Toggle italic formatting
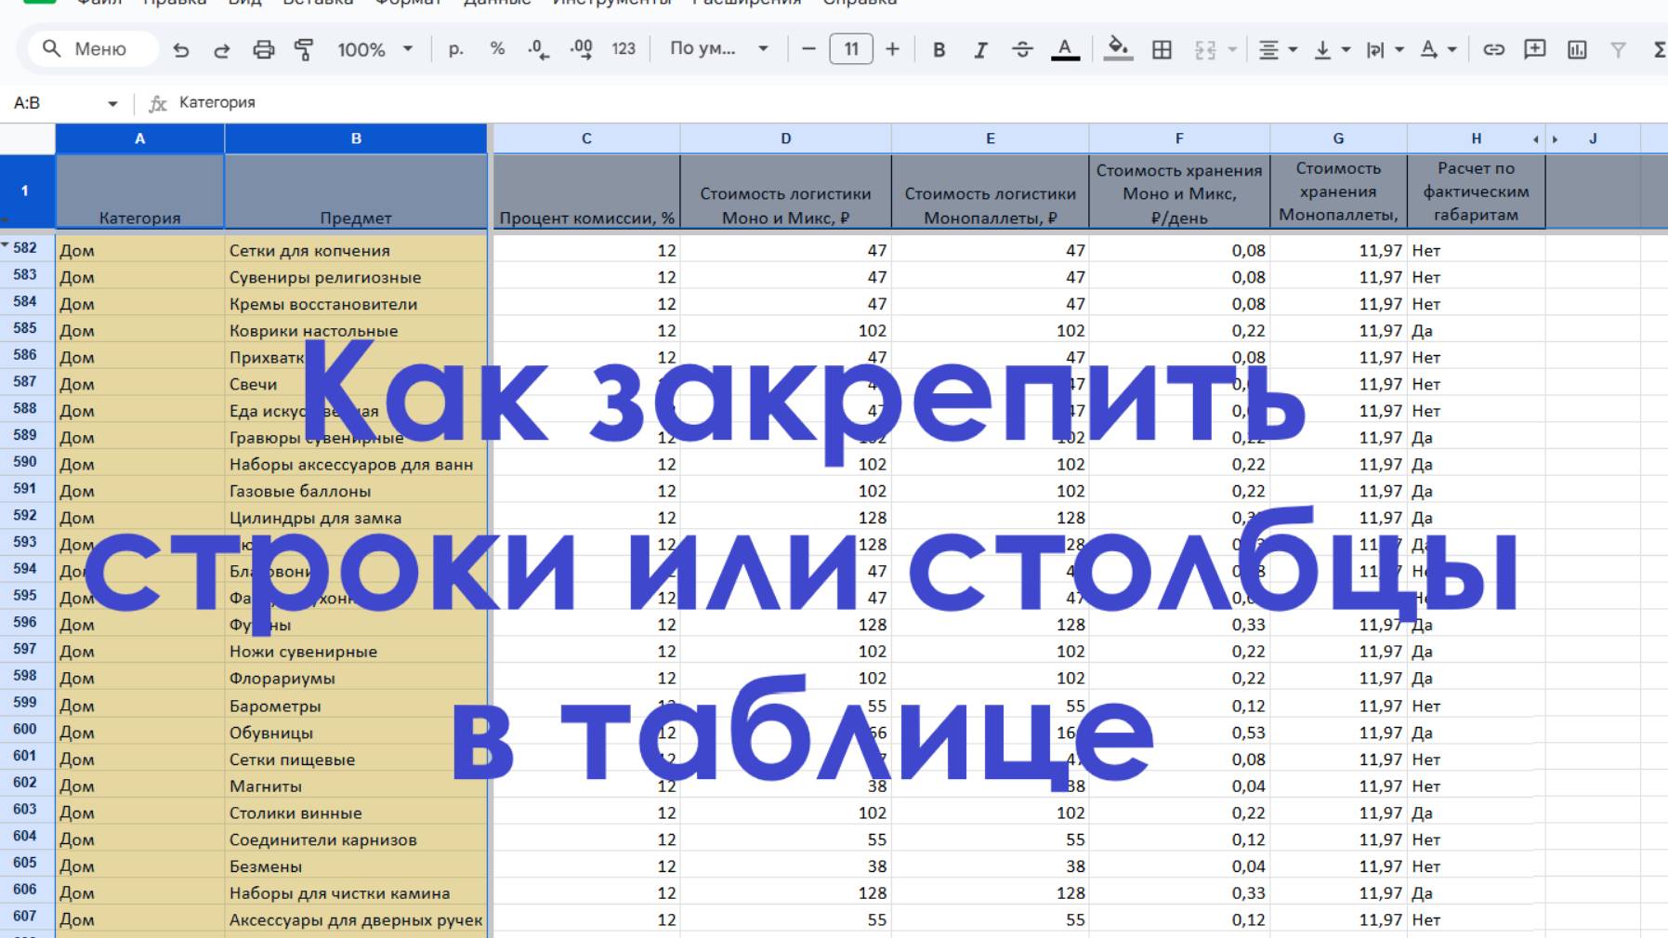Viewport: 1668px width, 938px height. [x=979, y=49]
